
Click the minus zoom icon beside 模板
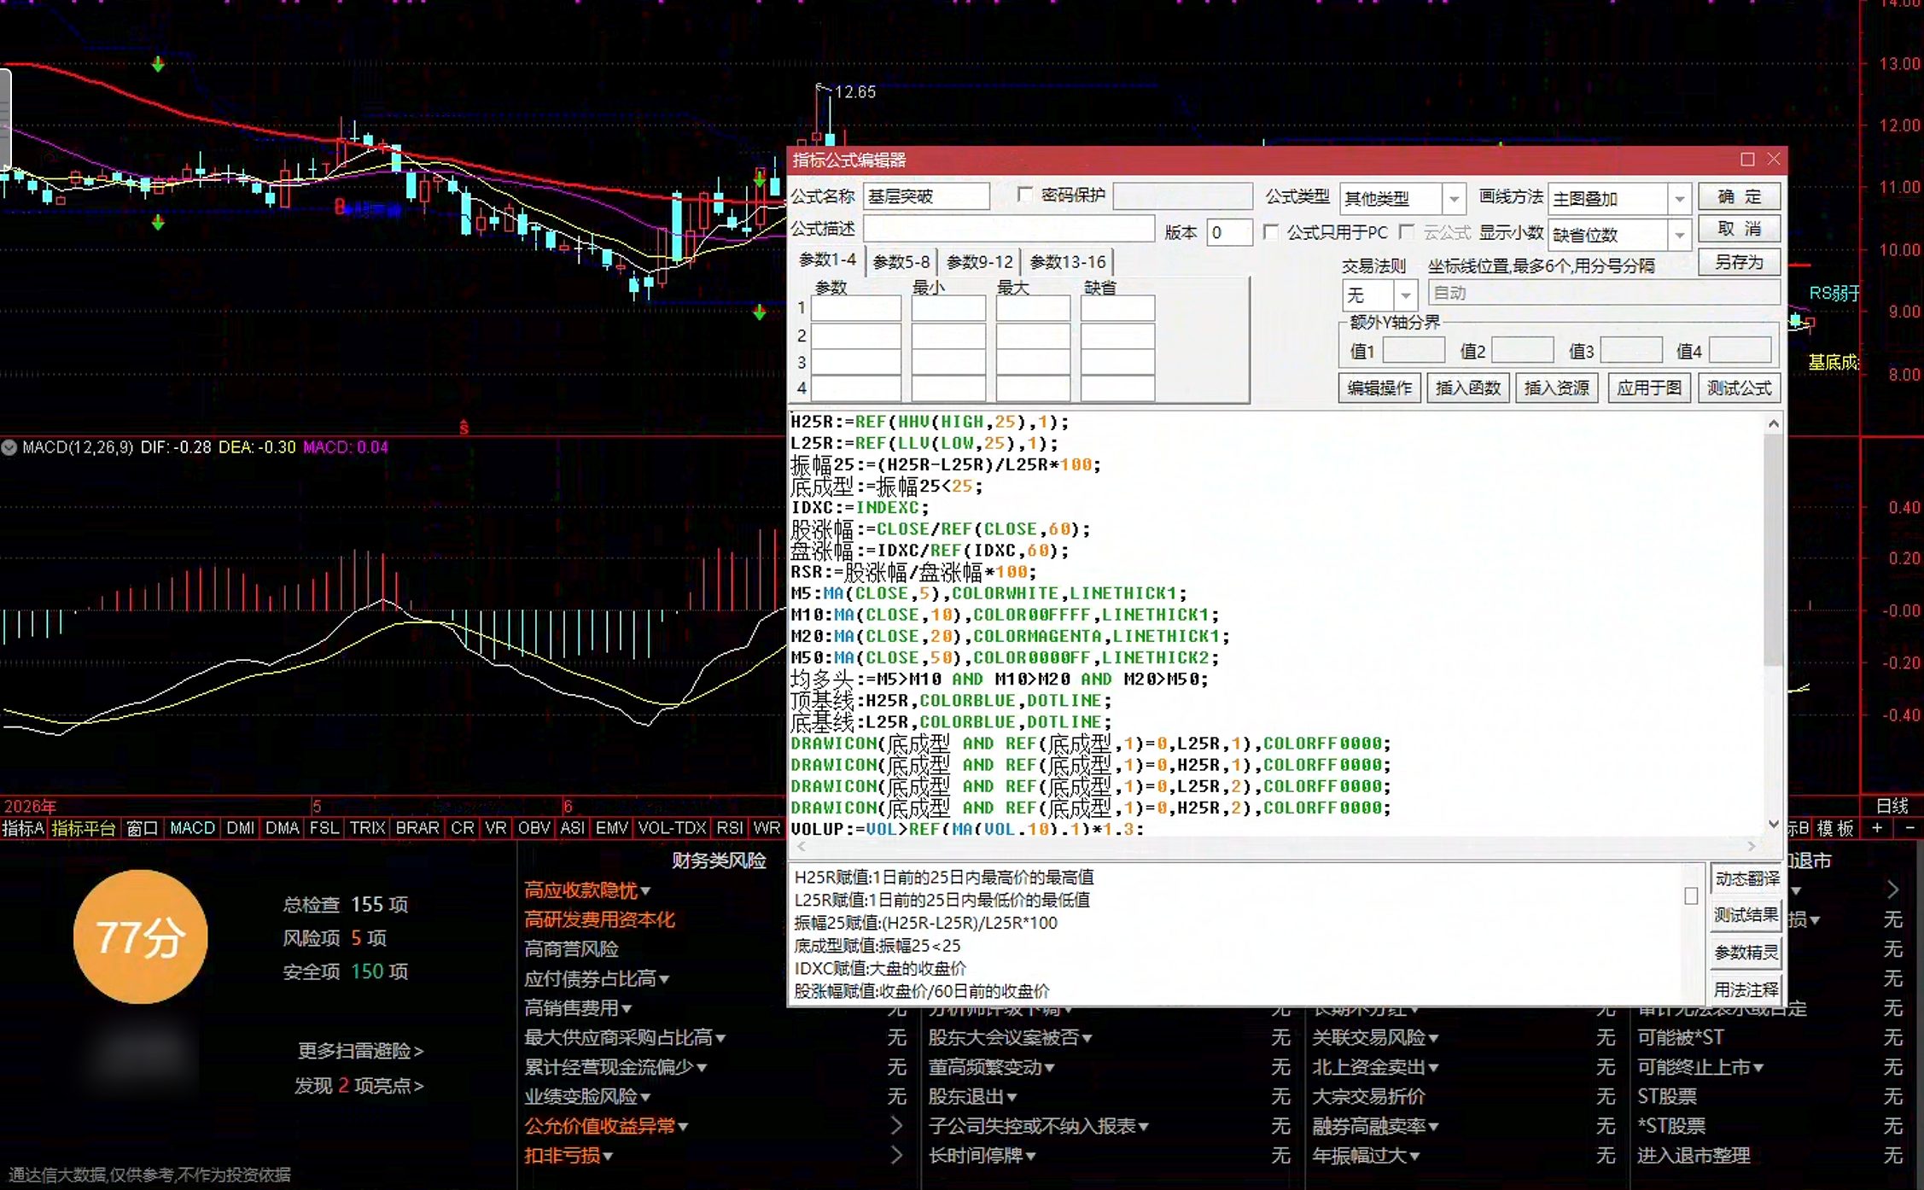pos(1909,828)
